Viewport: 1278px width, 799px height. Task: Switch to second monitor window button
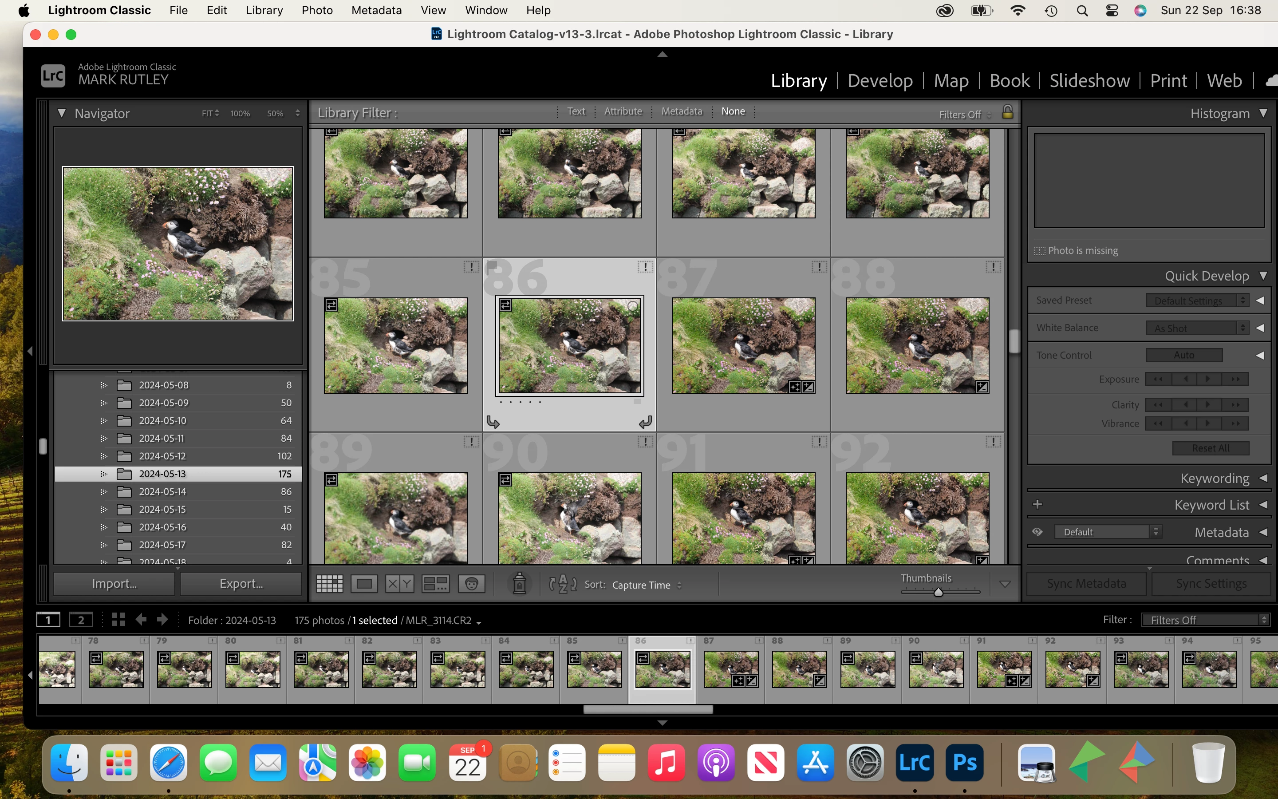[x=81, y=620]
